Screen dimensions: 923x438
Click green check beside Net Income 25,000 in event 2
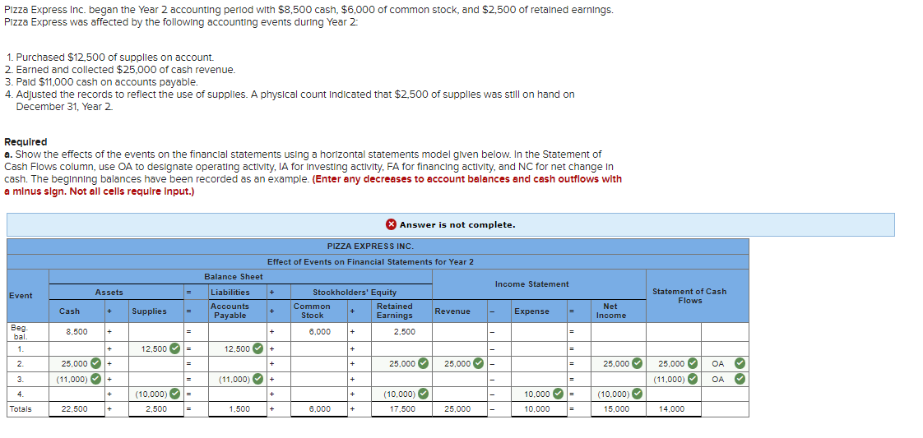pyautogui.click(x=637, y=364)
